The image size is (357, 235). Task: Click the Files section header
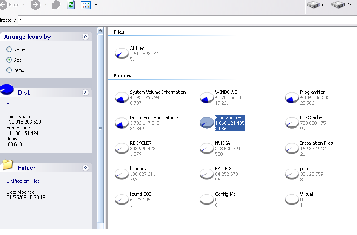click(x=119, y=32)
